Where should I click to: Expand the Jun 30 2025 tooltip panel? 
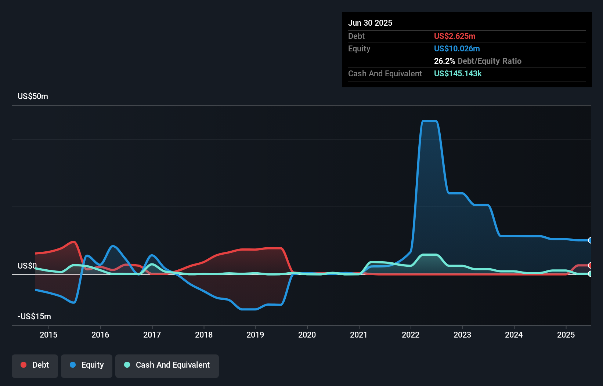371,23
